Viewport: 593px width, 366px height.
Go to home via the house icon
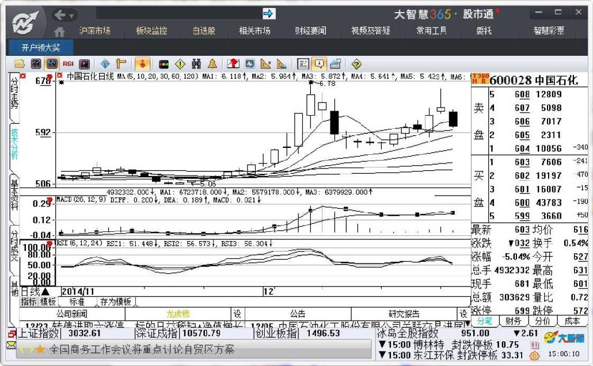(59, 32)
